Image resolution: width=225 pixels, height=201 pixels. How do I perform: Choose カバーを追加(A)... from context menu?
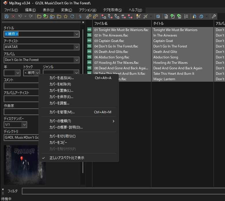click(x=79, y=78)
